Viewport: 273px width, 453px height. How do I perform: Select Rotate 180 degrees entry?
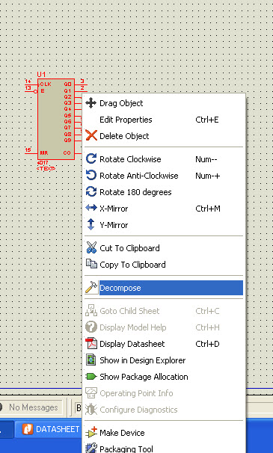(x=164, y=192)
